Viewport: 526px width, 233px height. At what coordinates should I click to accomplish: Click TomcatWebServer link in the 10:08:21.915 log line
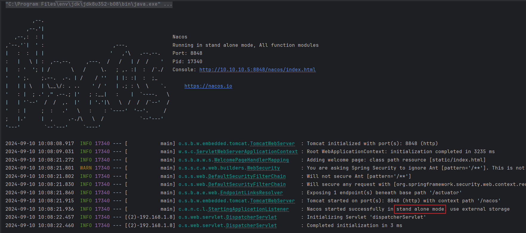click(x=272, y=201)
